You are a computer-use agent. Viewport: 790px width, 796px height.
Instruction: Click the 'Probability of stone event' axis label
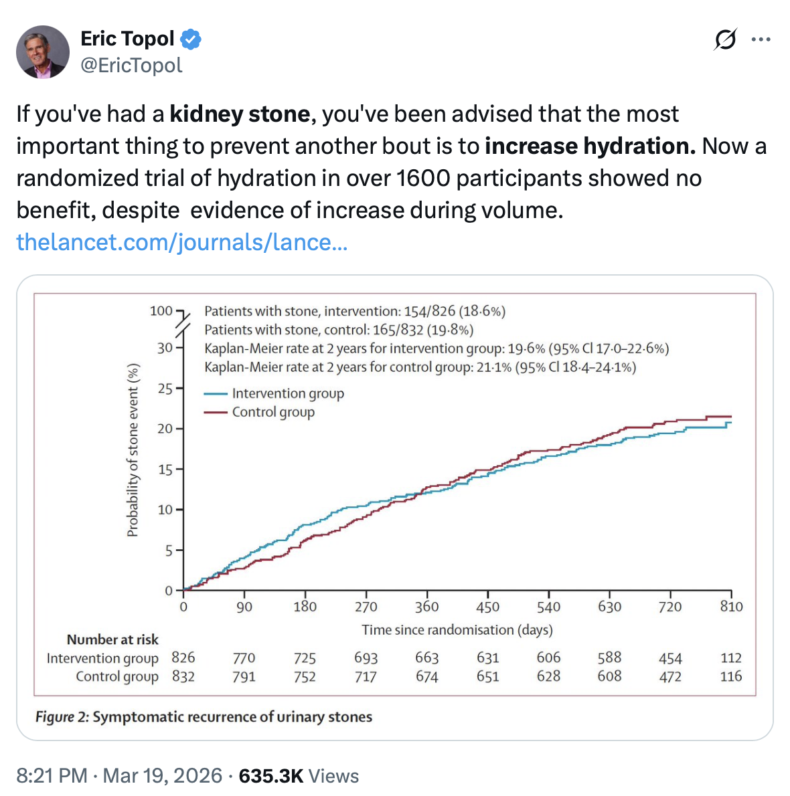tap(133, 450)
